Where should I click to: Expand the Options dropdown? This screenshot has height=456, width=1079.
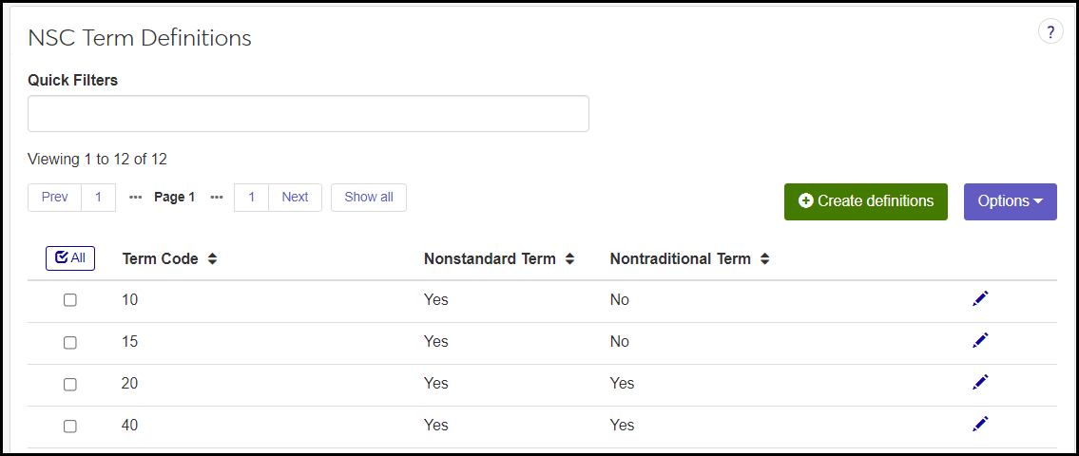point(1010,201)
